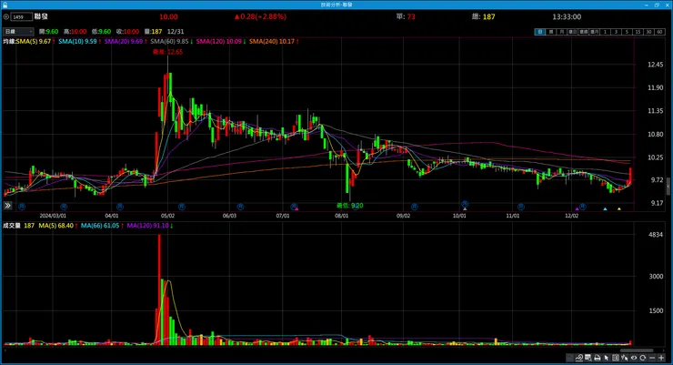
Task: Click the circled plus icon beside stock code
Action: click(6, 16)
